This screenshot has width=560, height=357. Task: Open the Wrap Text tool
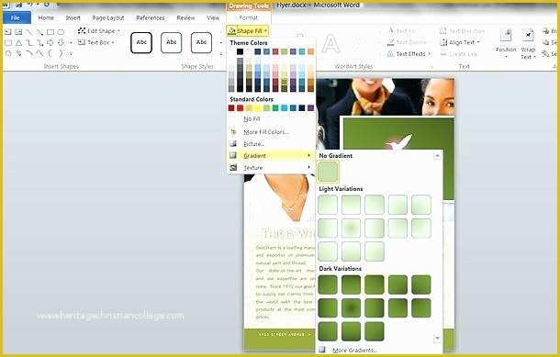528,44
